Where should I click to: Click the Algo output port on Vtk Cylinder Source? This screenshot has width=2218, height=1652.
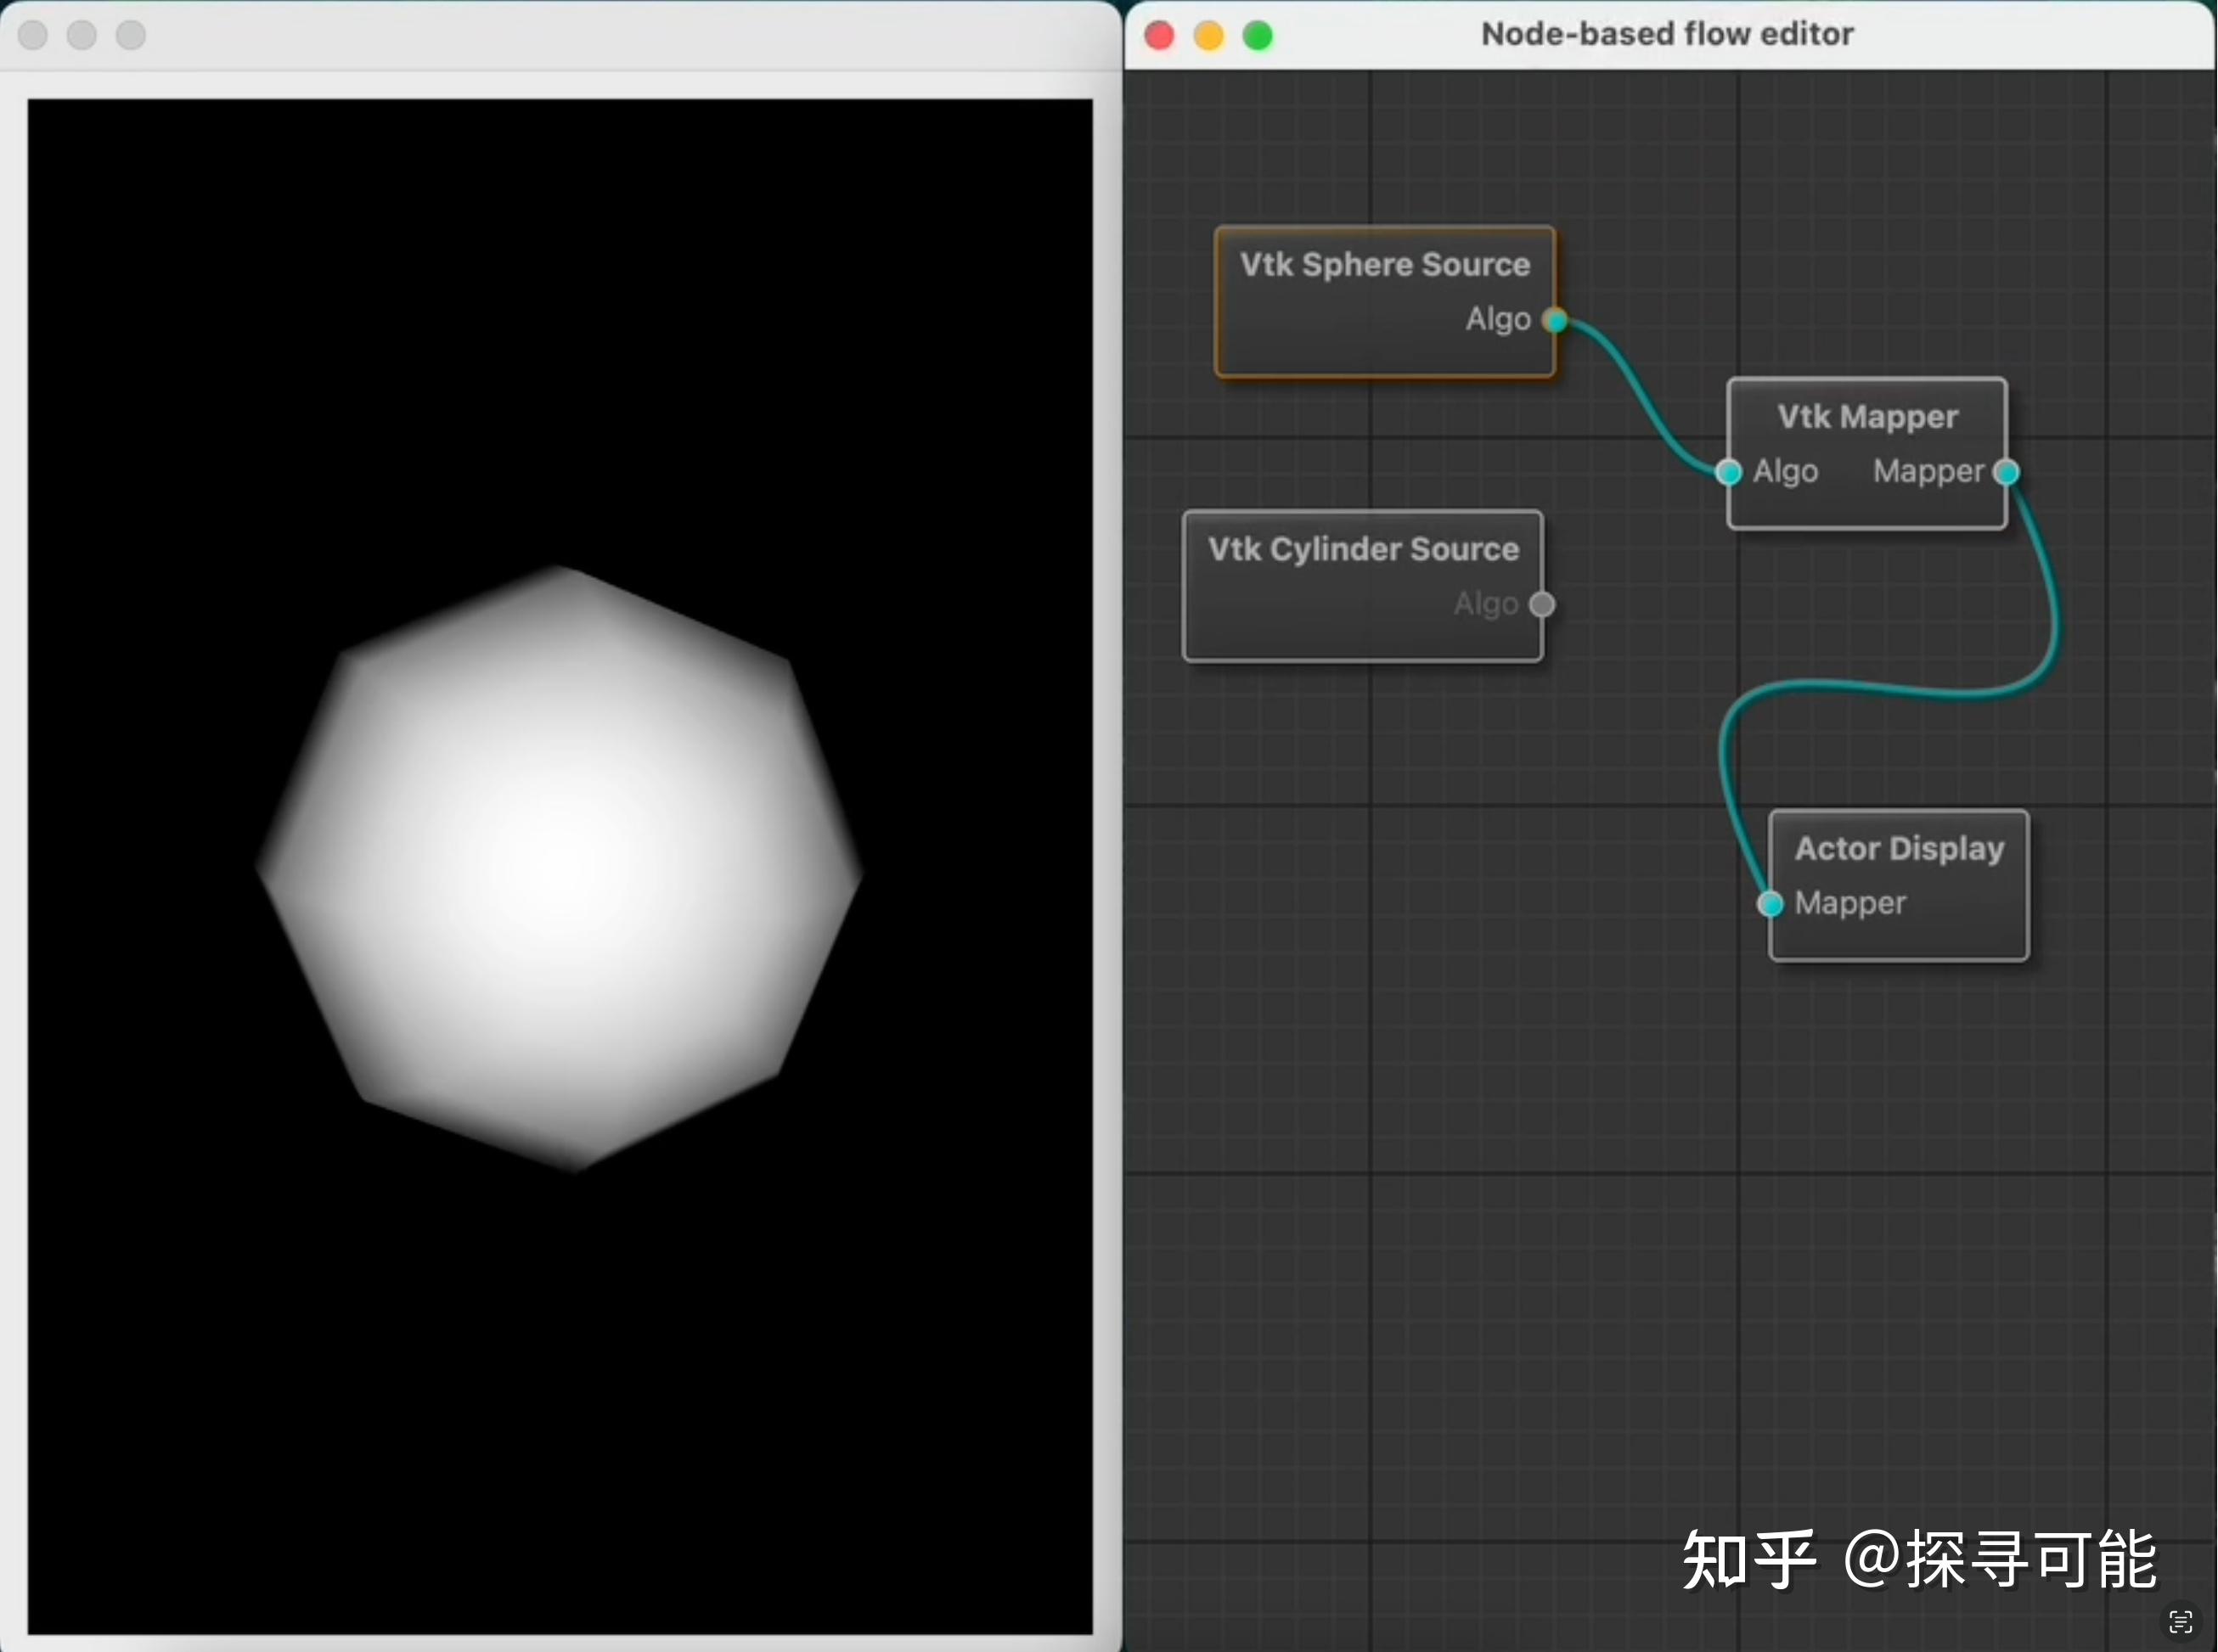(x=1543, y=604)
